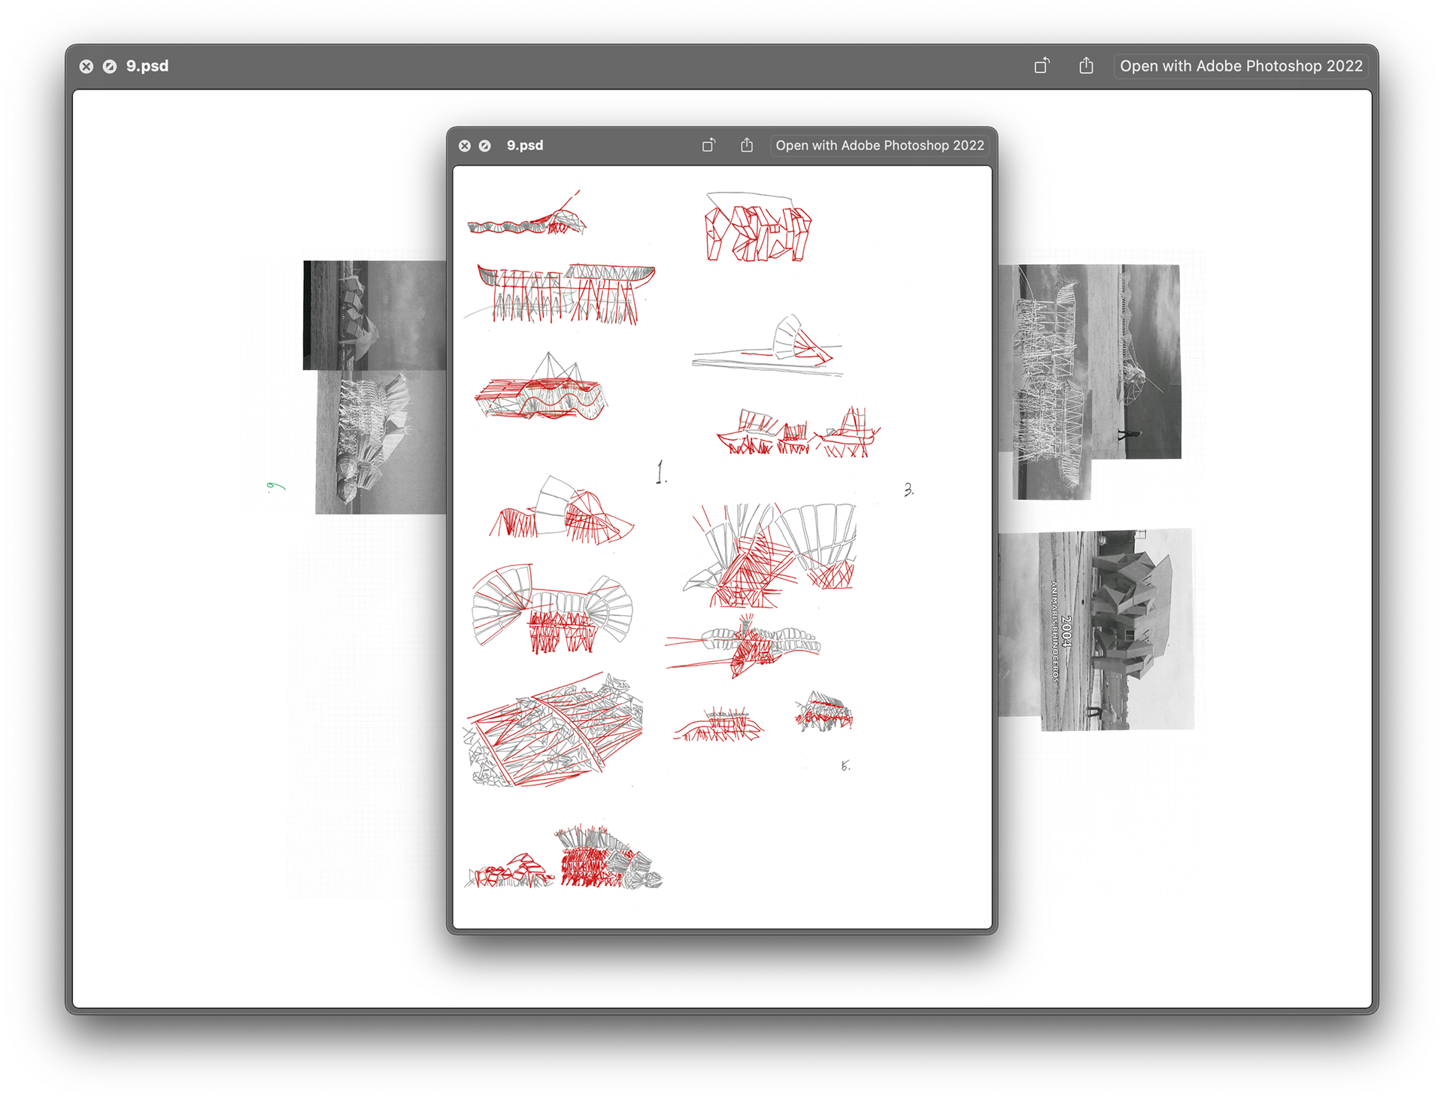
Task: Click the circular slash icon in the inner window title bar
Action: click(x=485, y=146)
